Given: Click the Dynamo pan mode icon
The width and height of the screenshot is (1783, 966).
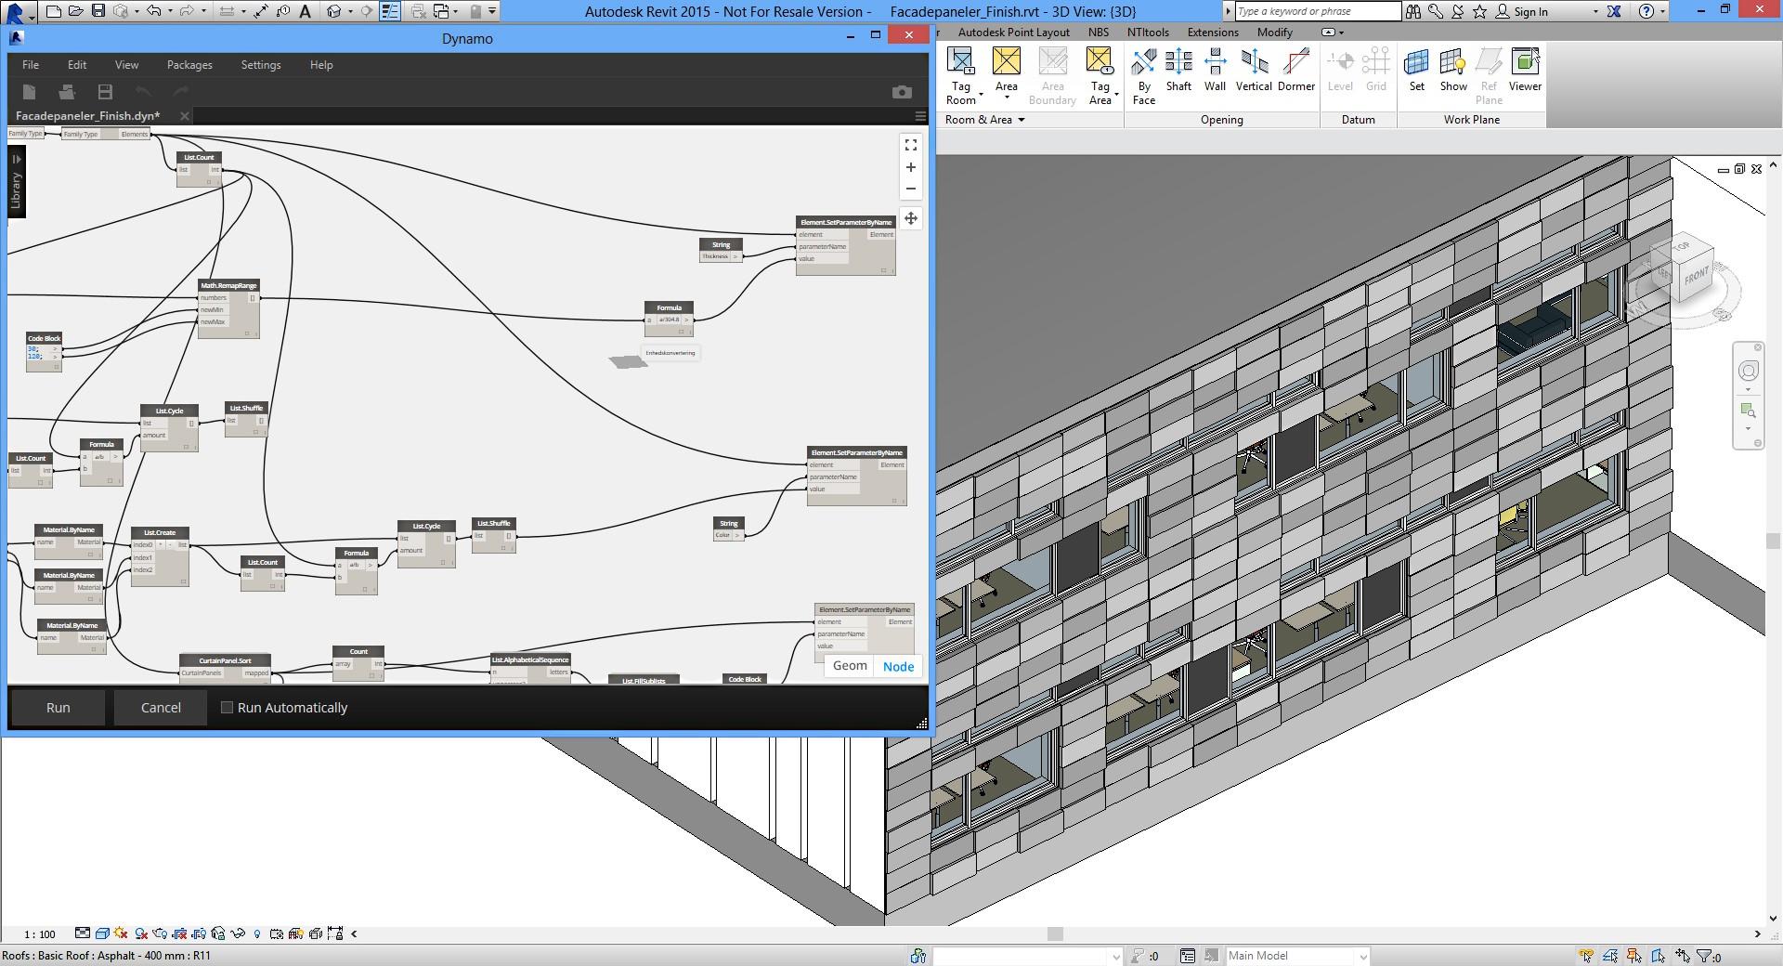Looking at the screenshot, I should click(911, 218).
